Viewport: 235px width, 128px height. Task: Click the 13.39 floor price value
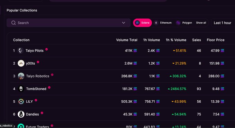(215, 102)
